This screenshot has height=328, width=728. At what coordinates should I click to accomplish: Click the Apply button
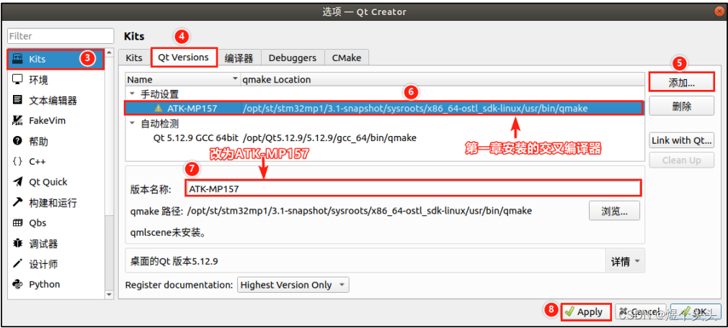[x=585, y=311]
